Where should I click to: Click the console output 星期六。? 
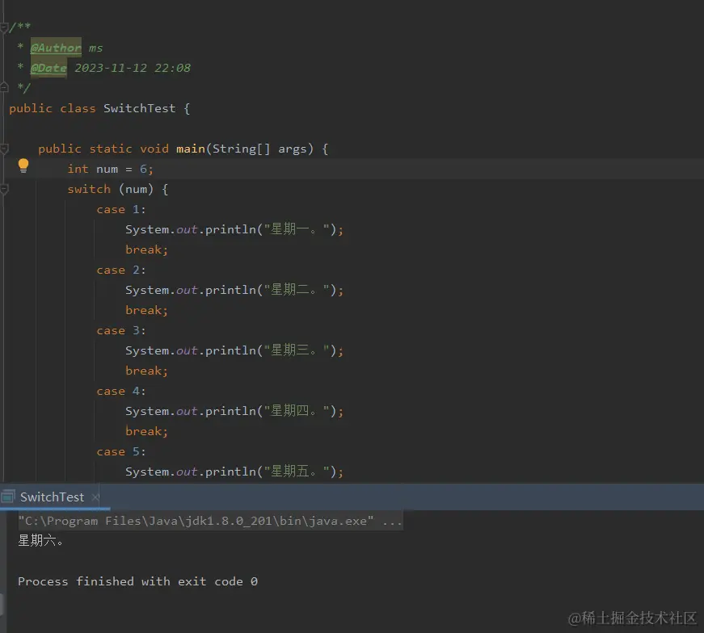40,541
